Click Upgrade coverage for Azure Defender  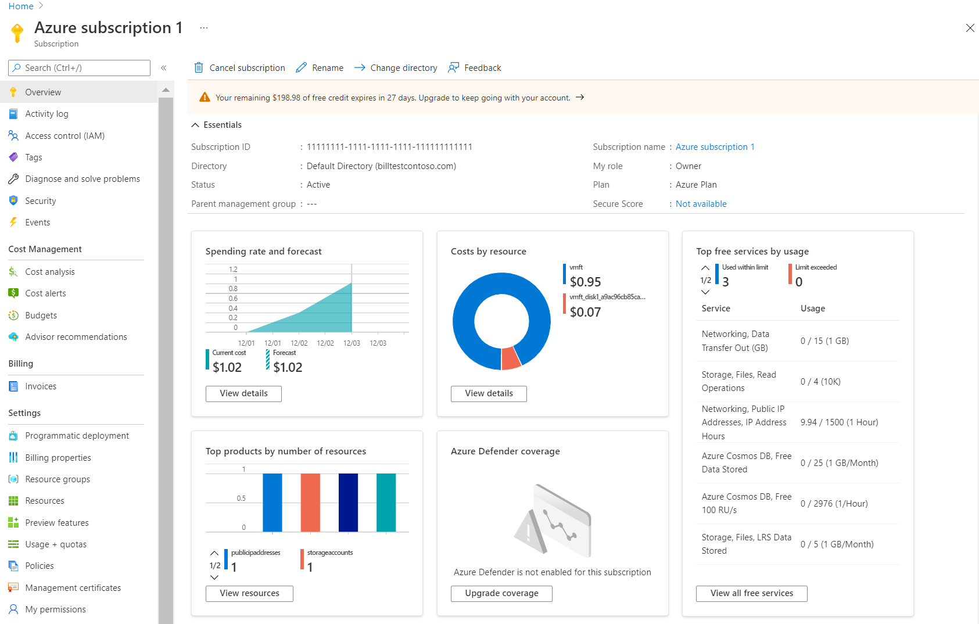pos(501,593)
